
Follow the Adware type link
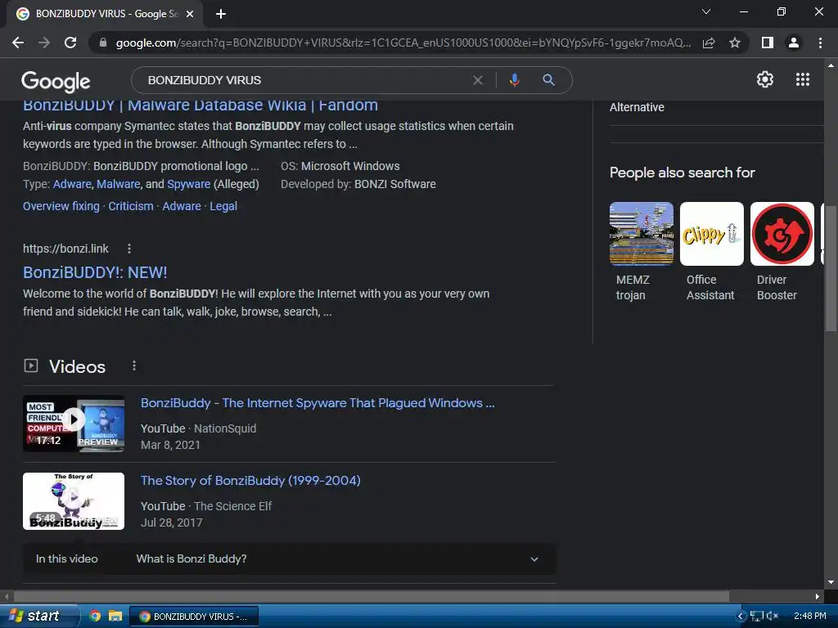tap(72, 184)
